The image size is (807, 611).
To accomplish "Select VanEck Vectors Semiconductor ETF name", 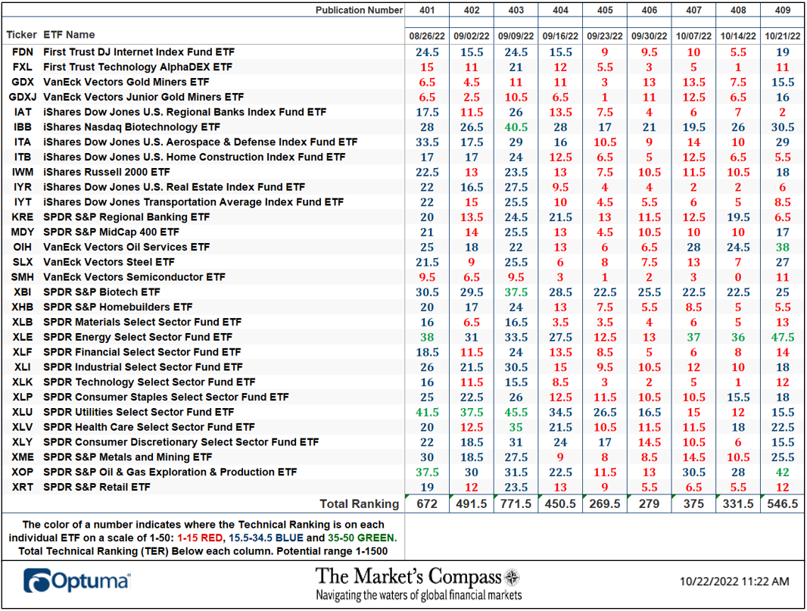I will 134,276.
